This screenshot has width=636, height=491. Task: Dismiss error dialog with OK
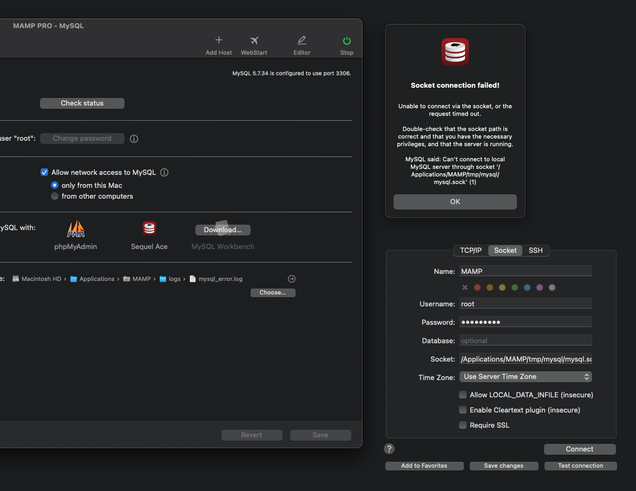click(455, 202)
